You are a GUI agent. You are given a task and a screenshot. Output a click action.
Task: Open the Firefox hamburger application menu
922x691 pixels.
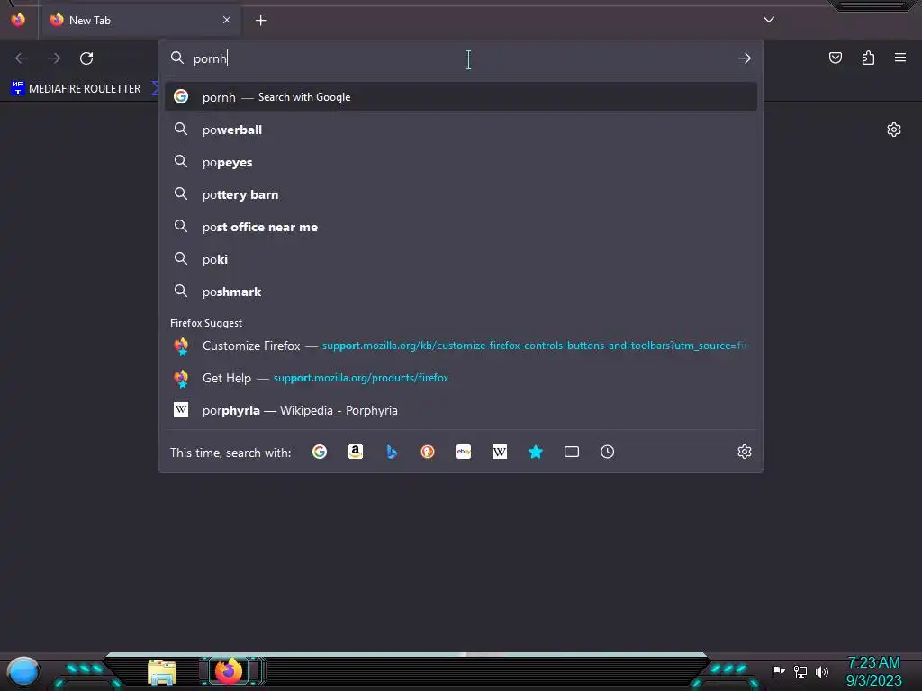click(900, 58)
